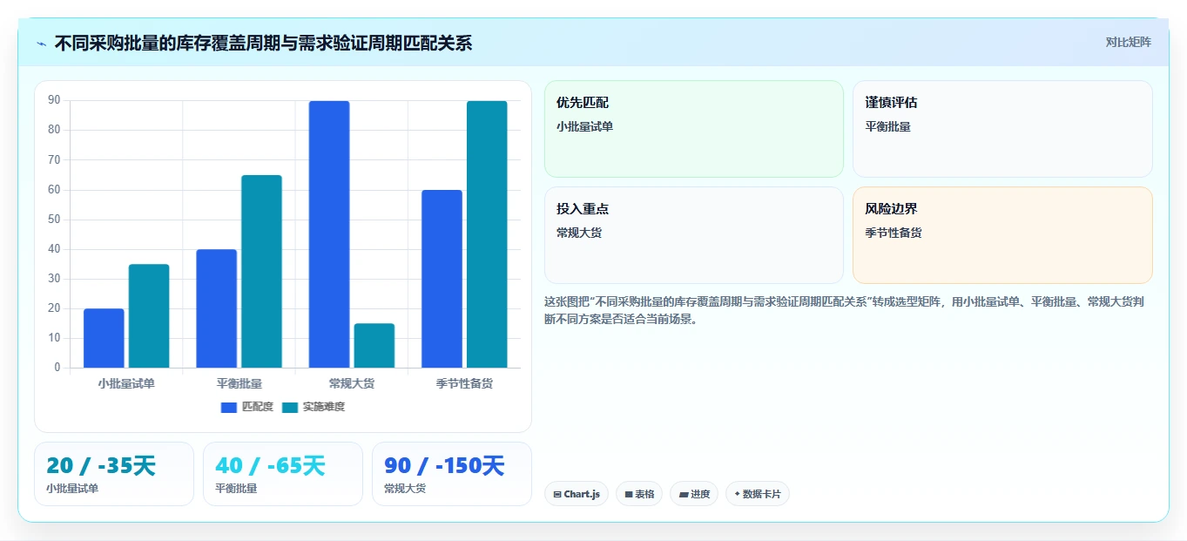Click 季节性备货 text under 风险边界
The image size is (1187, 541).
[x=894, y=233]
